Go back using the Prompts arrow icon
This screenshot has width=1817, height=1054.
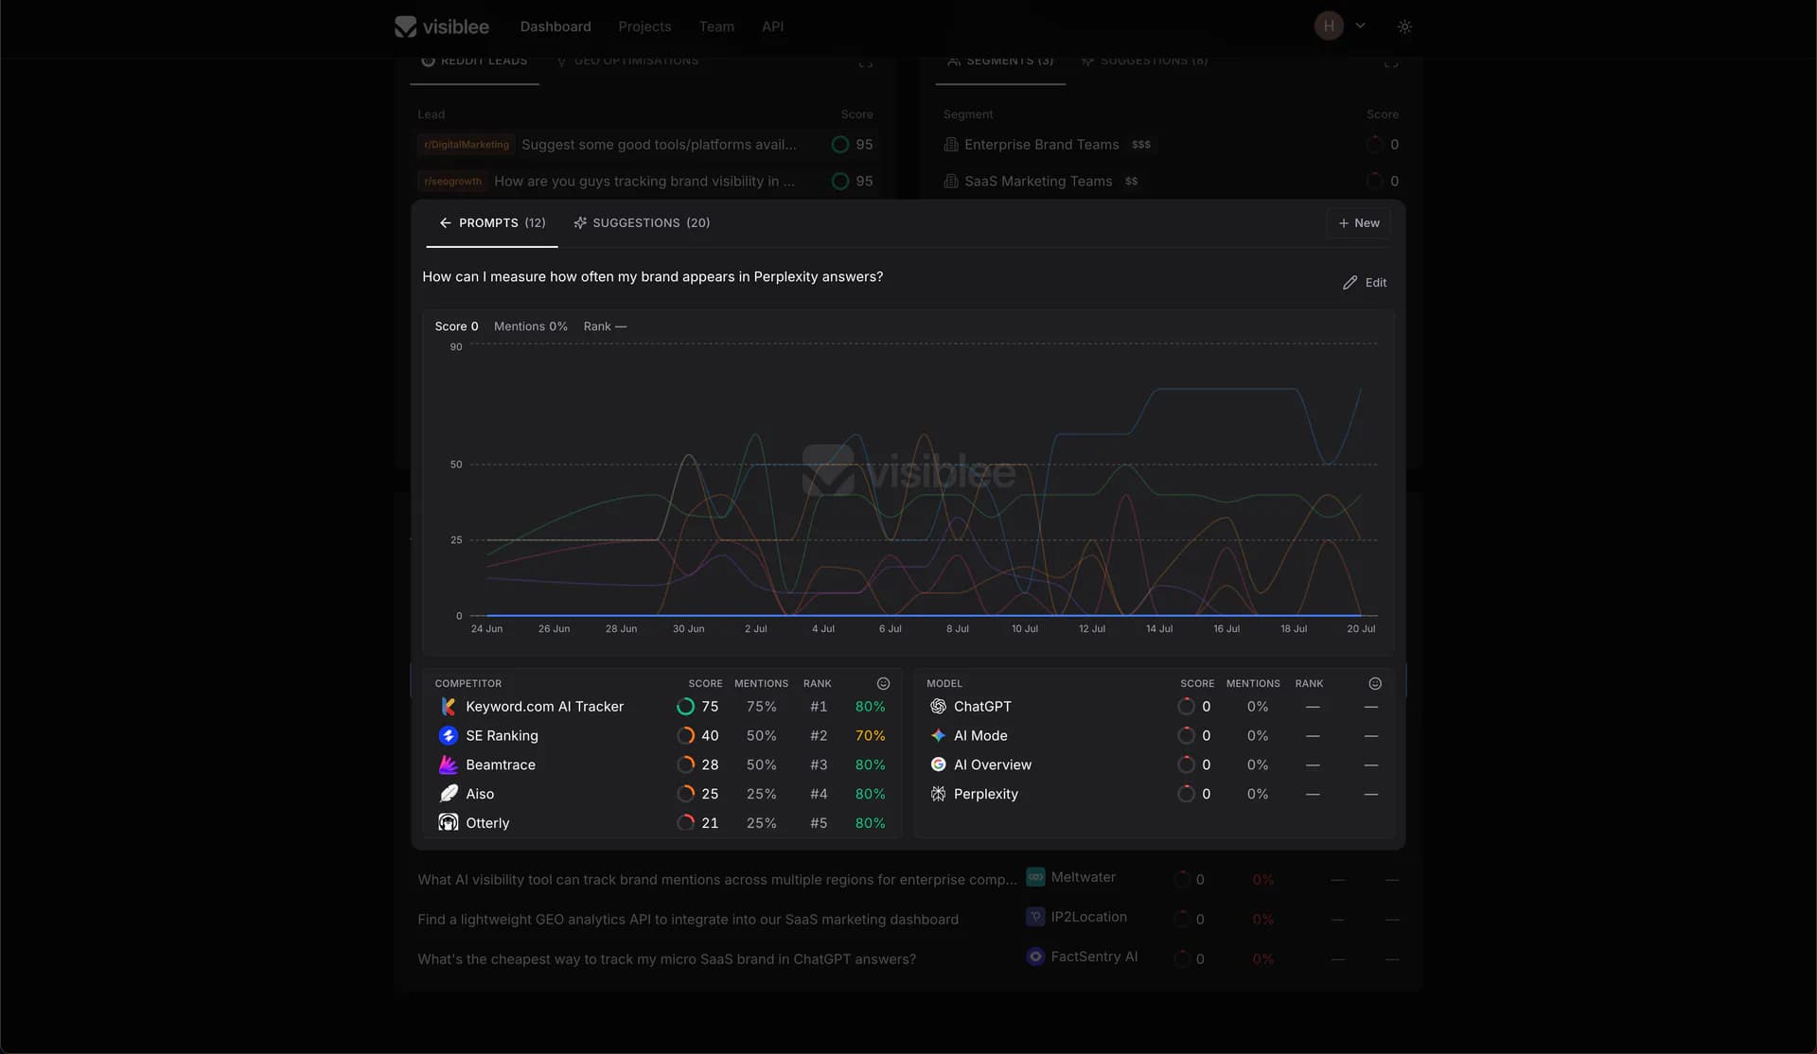(445, 223)
